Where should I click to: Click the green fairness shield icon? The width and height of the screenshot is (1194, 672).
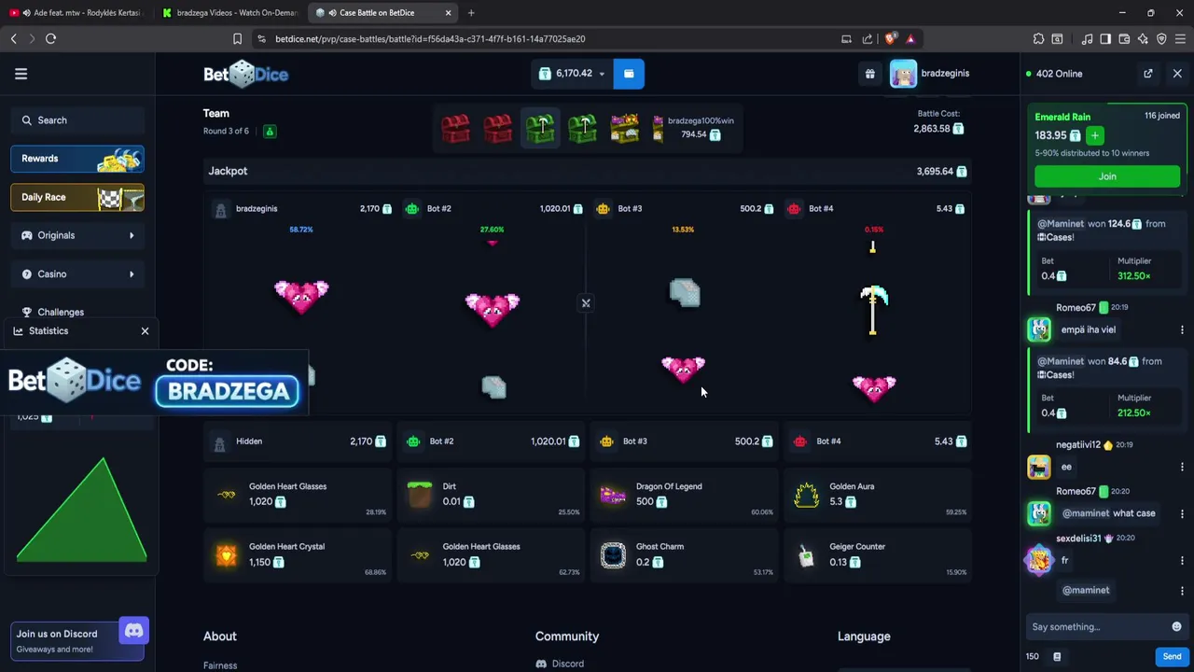(x=270, y=132)
